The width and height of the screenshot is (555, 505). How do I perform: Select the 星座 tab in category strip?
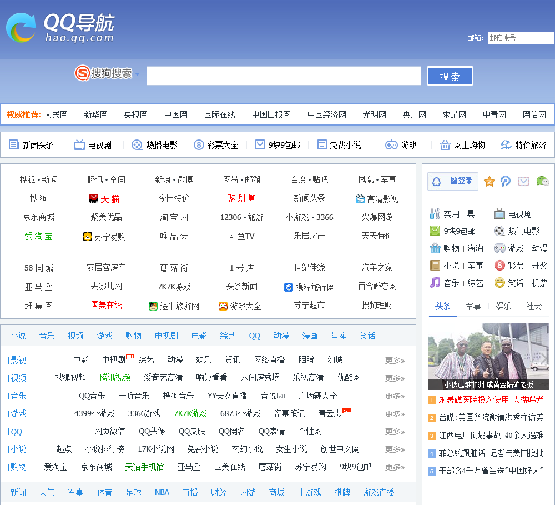point(339,336)
